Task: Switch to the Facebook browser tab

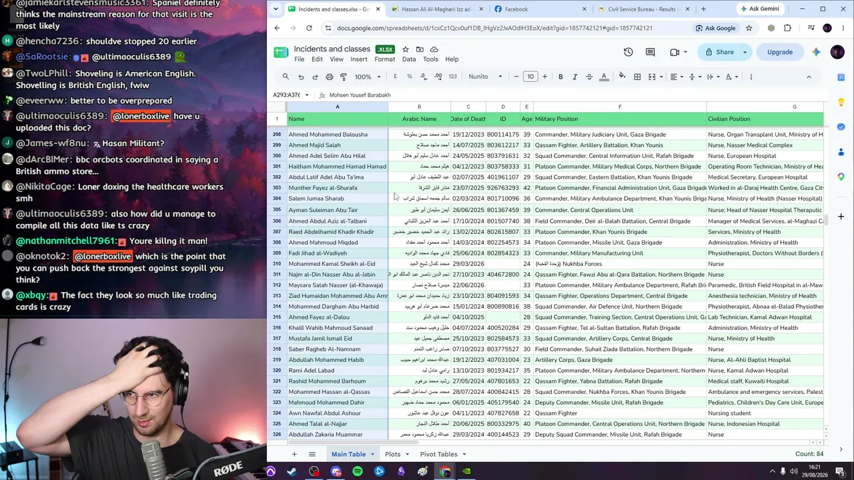Action: point(539,9)
